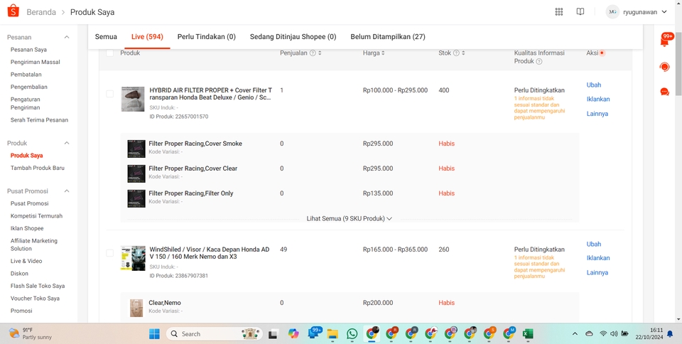Click Iklankan for HYBRID AIR FILTER product

coord(598,100)
